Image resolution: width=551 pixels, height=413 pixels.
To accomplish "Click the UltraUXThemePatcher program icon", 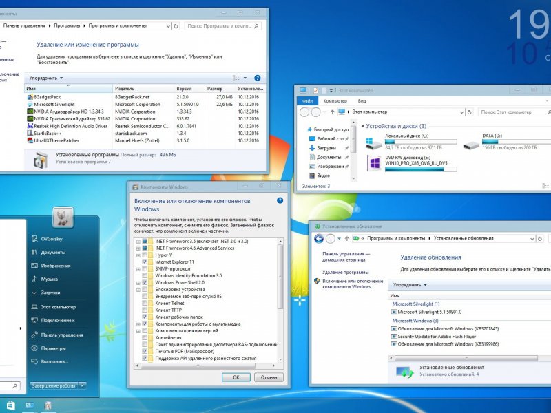I will click(30, 140).
